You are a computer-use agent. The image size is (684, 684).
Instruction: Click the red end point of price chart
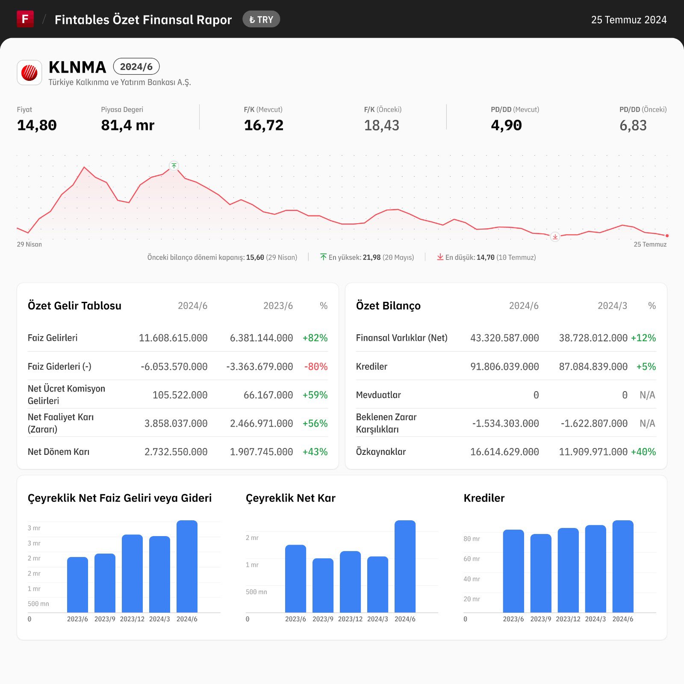667,236
